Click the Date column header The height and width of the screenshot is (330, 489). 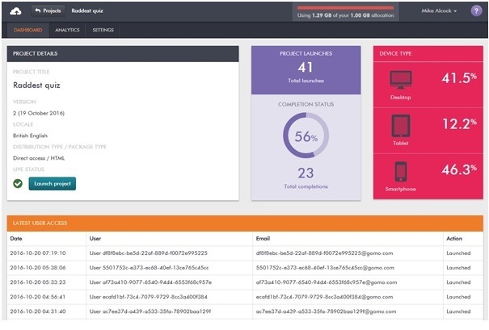[x=16, y=239]
